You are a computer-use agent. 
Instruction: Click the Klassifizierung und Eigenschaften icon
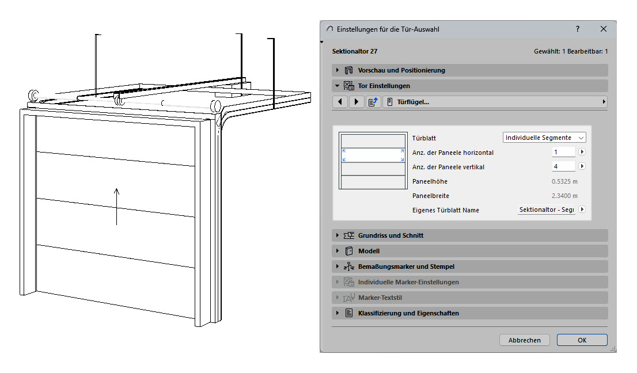[x=348, y=313]
